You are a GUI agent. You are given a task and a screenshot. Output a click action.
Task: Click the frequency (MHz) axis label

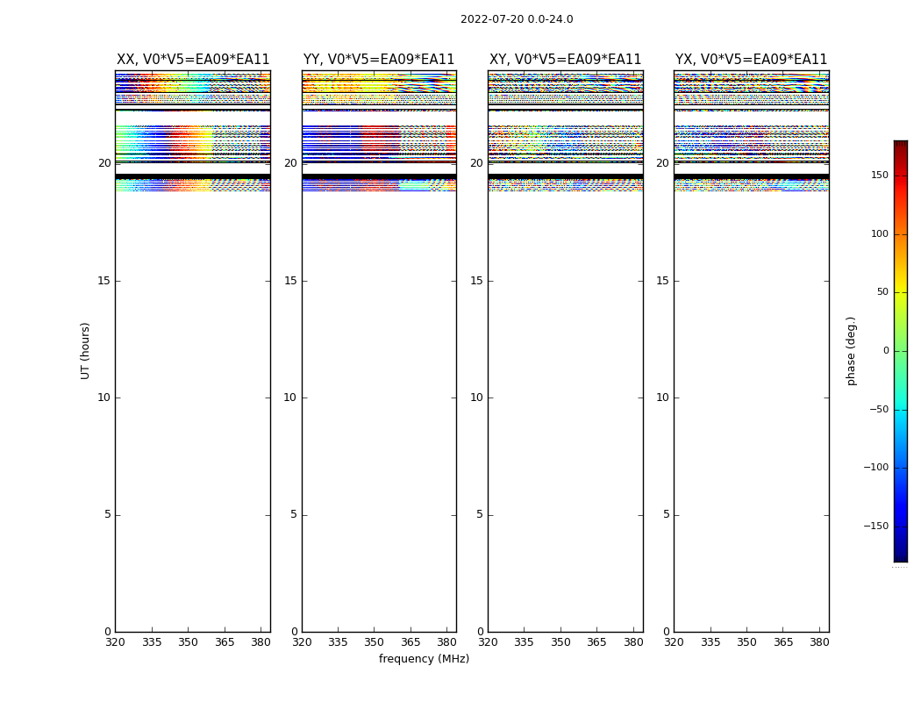(x=424, y=658)
